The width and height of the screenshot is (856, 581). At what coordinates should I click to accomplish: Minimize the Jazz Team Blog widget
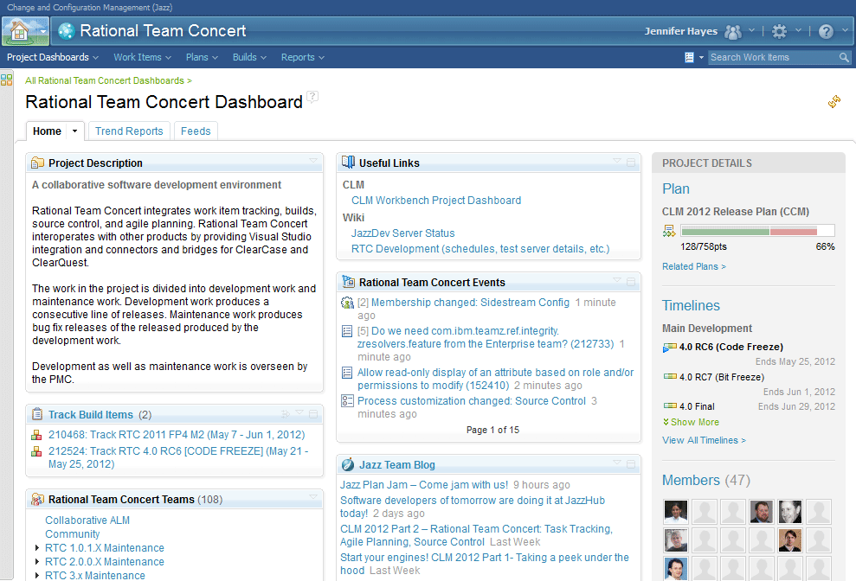tap(631, 464)
